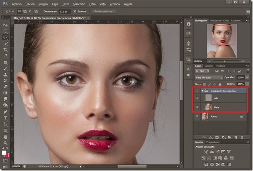
Task: Open the Character panel icon
Action: coord(188,69)
